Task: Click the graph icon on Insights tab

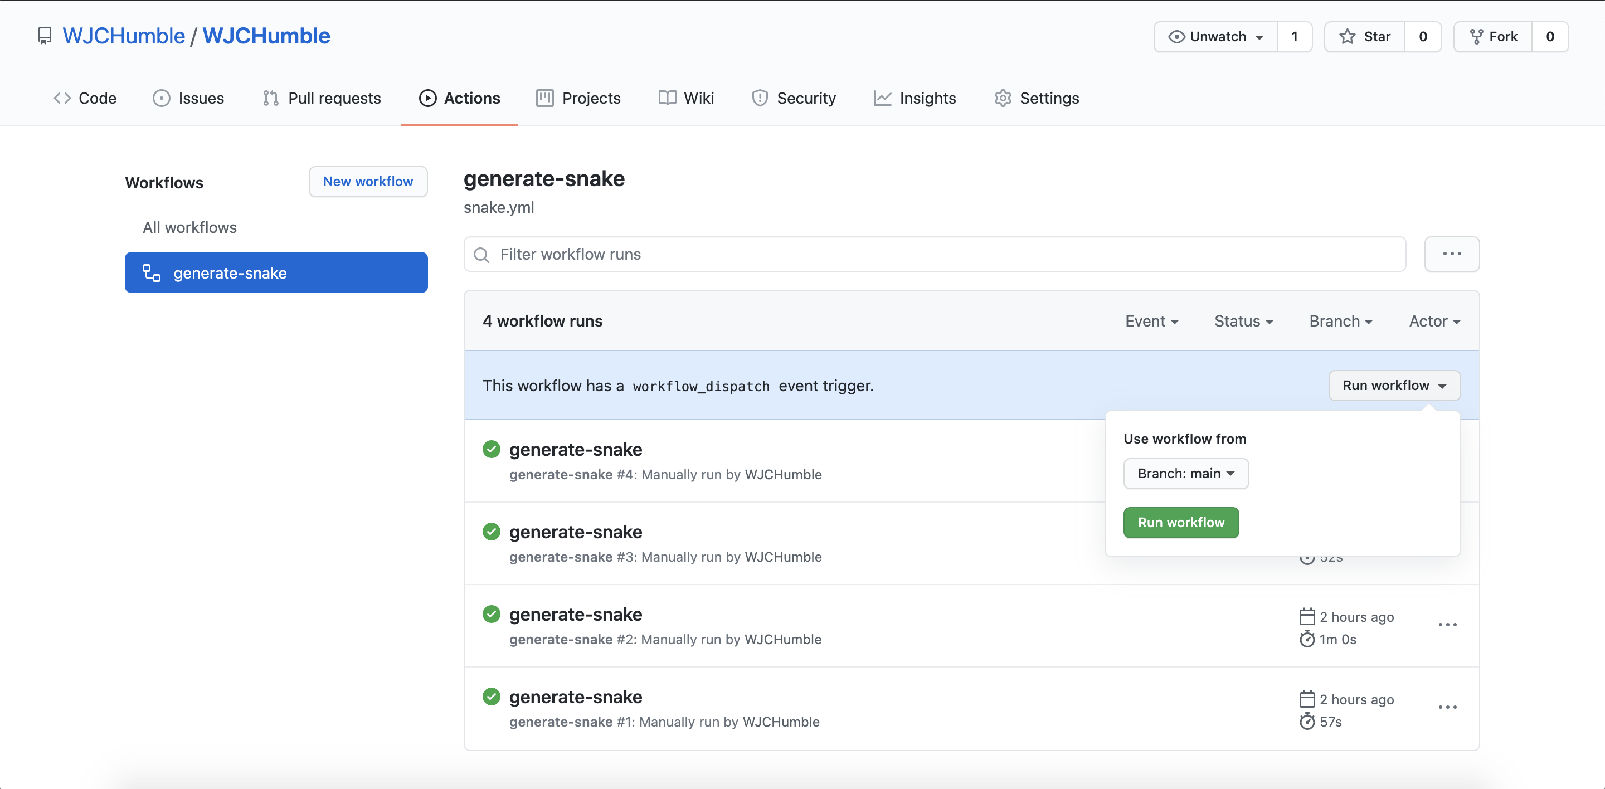Action: (882, 99)
